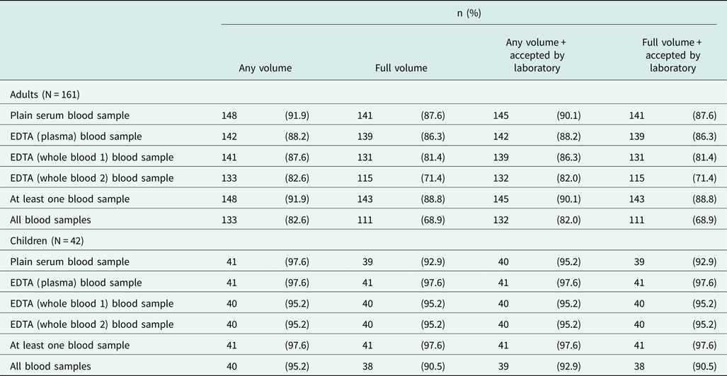Click Adults "EDTA (whole blood 1) blood sample" label
The width and height of the screenshot is (727, 376).
pos(91,157)
